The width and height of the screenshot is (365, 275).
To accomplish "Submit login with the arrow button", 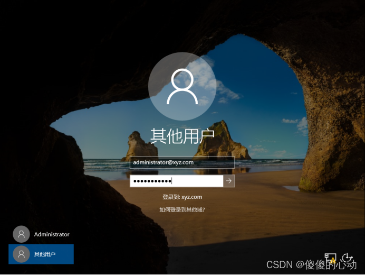I will tap(229, 181).
